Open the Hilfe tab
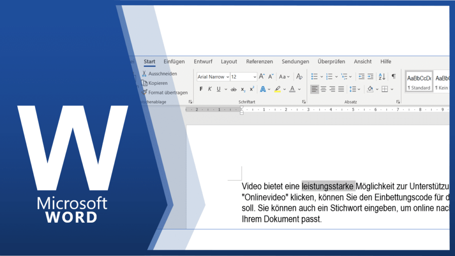Image resolution: width=455 pixels, height=256 pixels. [386, 61]
